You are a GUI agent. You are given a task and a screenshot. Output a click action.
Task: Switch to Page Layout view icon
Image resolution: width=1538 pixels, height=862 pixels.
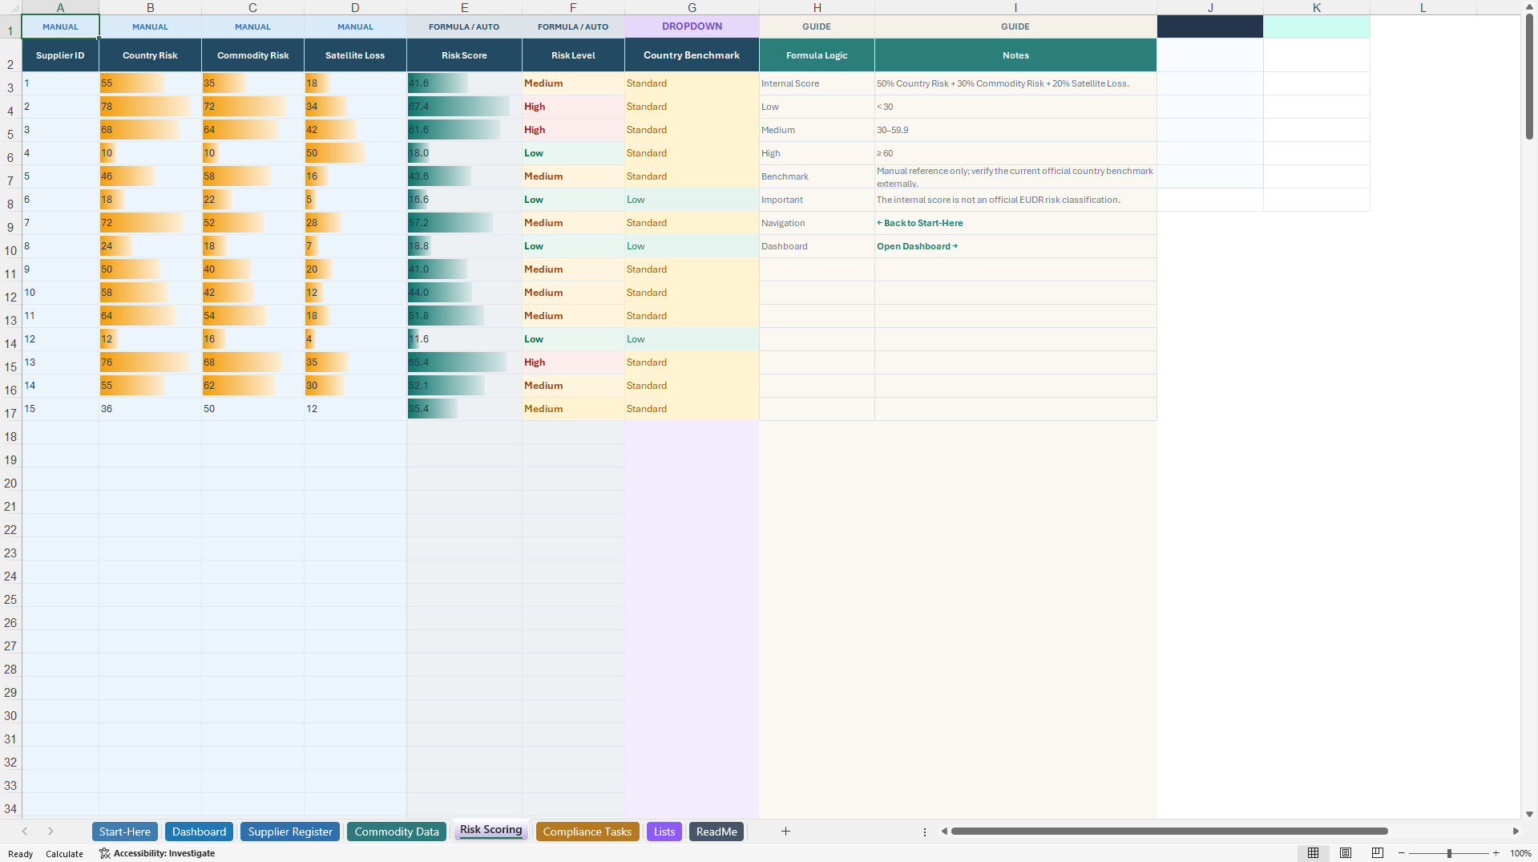[1346, 853]
